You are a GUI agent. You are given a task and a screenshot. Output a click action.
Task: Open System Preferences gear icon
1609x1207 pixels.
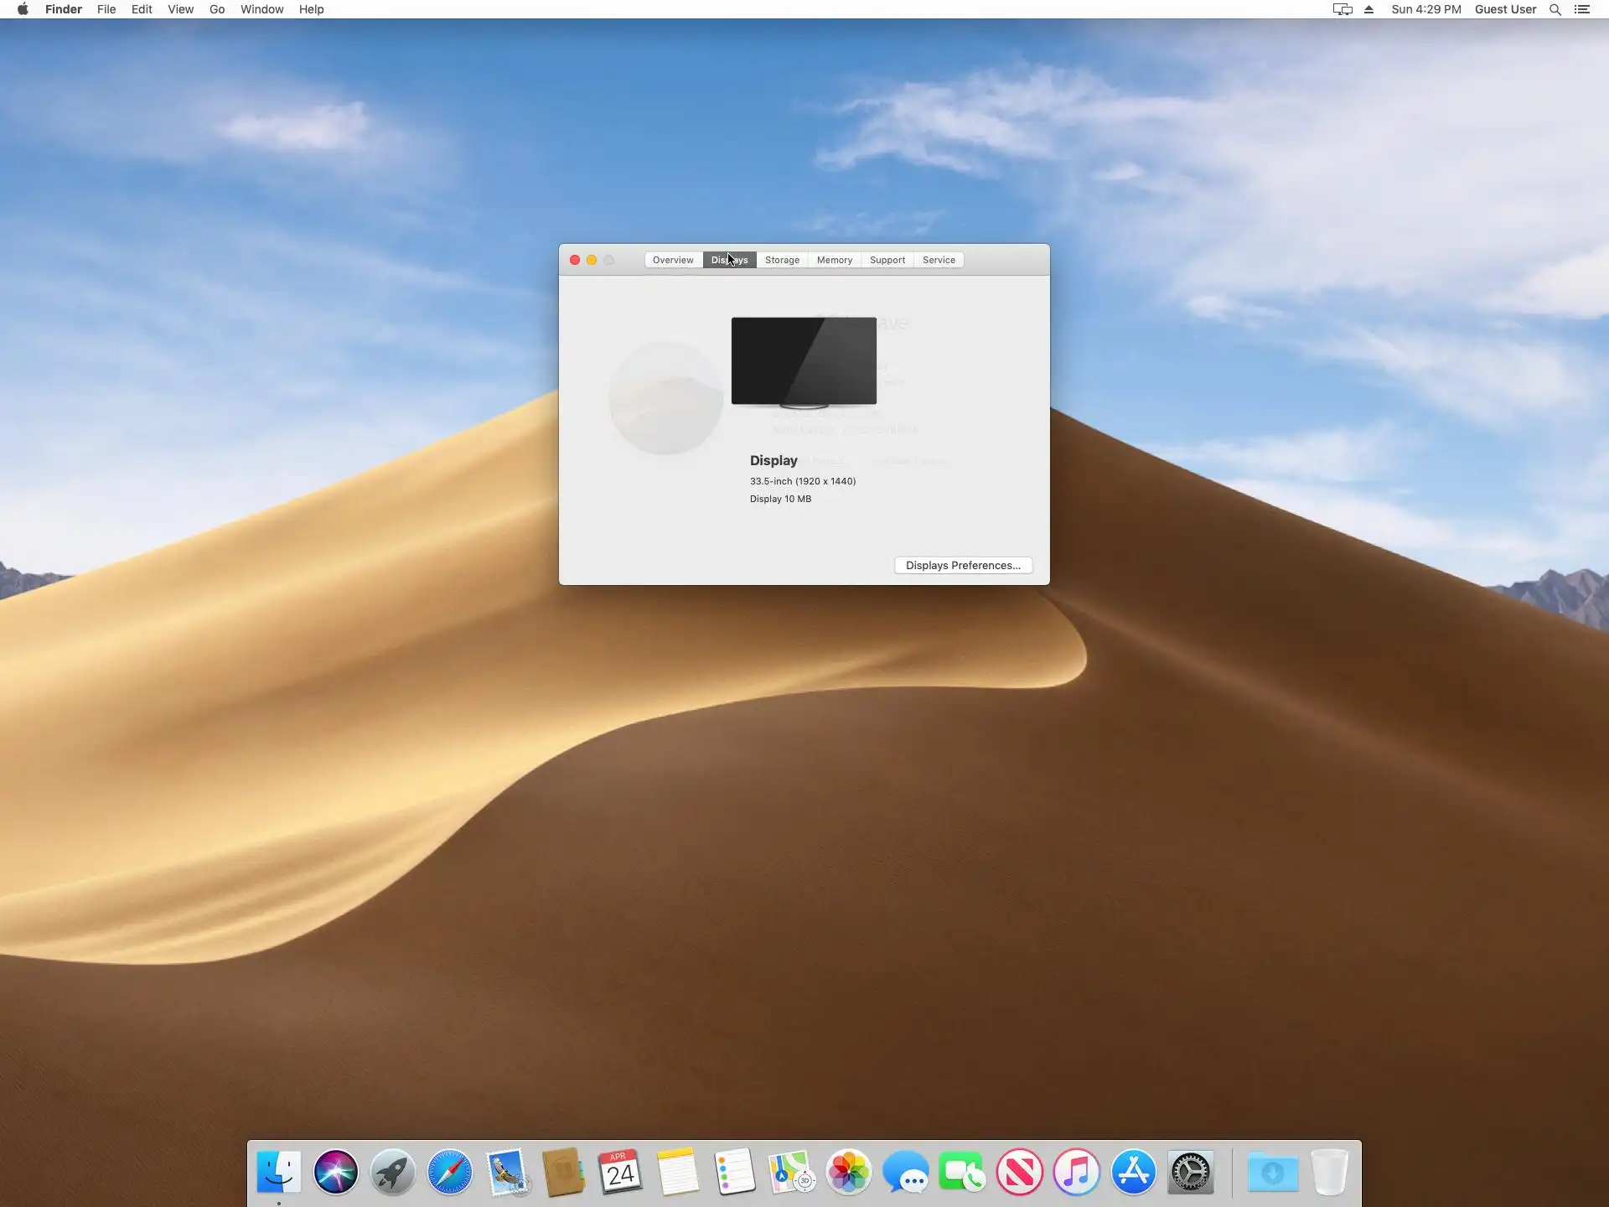(1190, 1172)
